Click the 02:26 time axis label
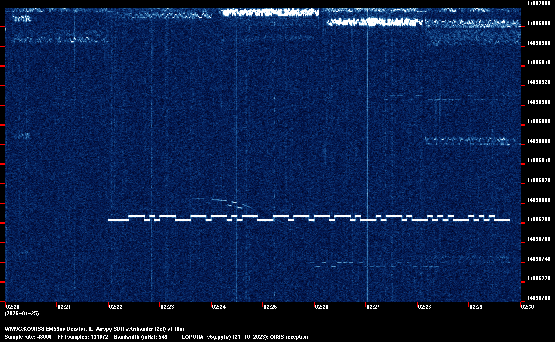This screenshot has width=555, height=342. pyautogui.click(x=322, y=307)
